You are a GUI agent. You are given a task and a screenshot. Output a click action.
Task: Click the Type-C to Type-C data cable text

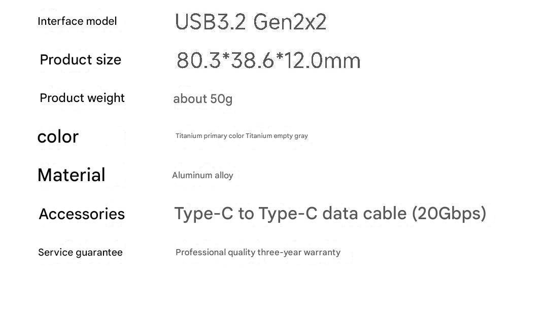pos(291,214)
